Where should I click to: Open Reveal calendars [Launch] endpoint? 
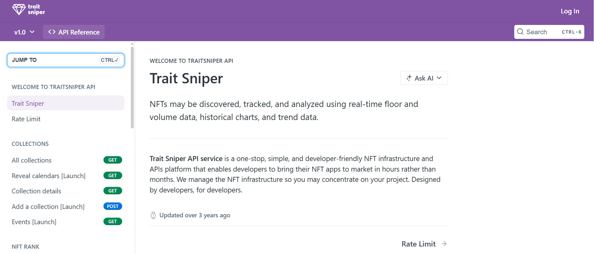(x=49, y=176)
